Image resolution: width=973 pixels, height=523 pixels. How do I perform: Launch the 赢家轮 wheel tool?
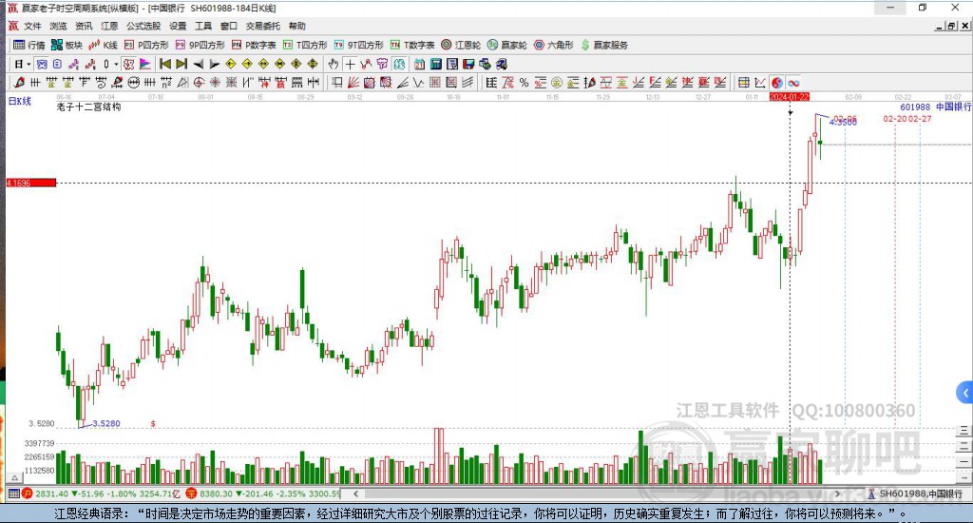pos(507,45)
